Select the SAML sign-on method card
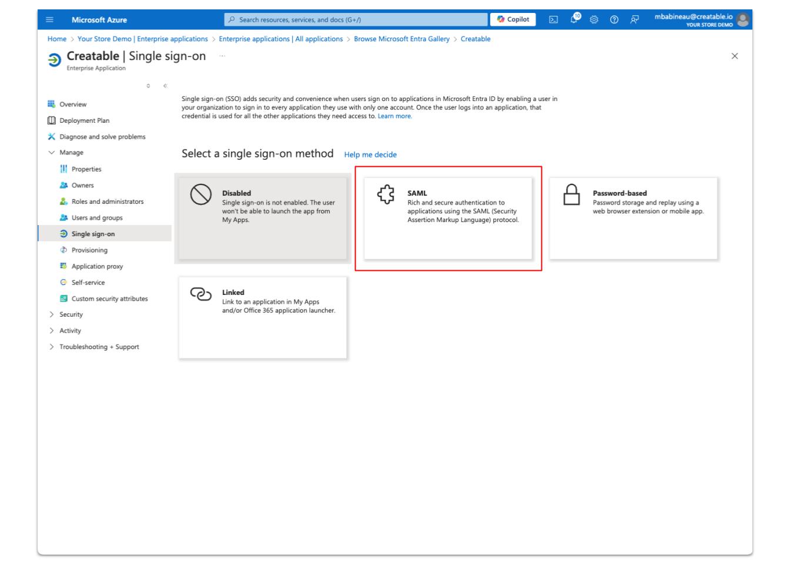The width and height of the screenshot is (790, 564). point(448,219)
